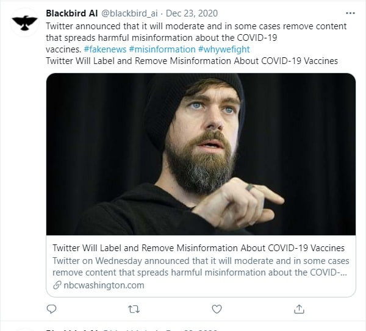Like the tweet with heart icon
Image resolution: width=366 pixels, height=331 pixels.
[217, 309]
